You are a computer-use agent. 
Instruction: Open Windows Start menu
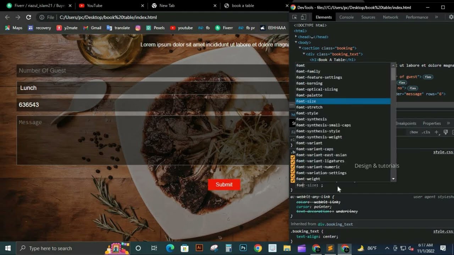pyautogui.click(x=8, y=248)
